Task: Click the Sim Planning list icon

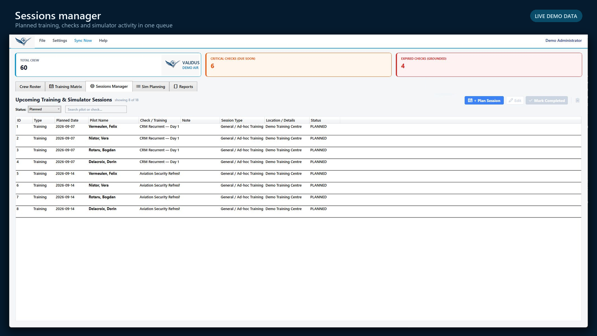Action: [138, 86]
